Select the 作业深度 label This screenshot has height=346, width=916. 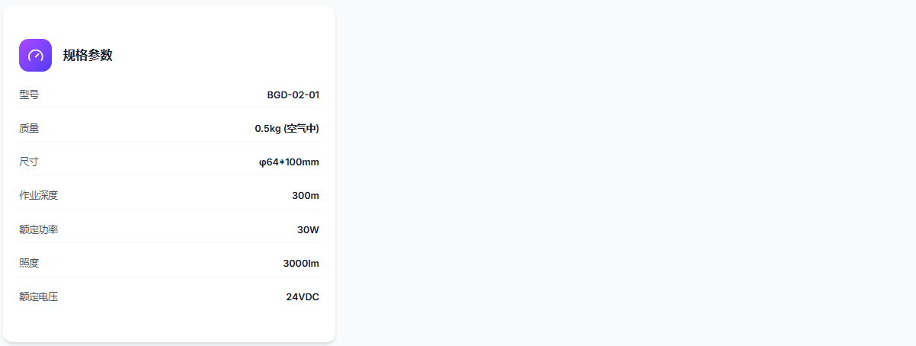pos(38,195)
